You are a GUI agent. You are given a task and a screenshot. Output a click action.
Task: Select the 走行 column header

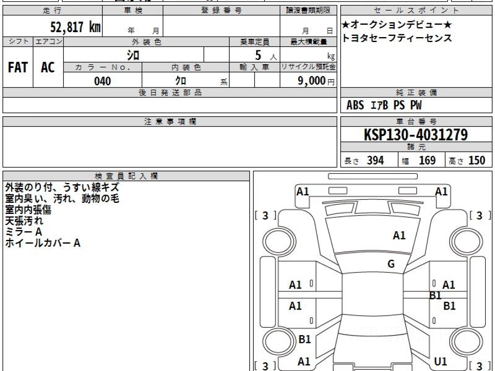pos(52,11)
